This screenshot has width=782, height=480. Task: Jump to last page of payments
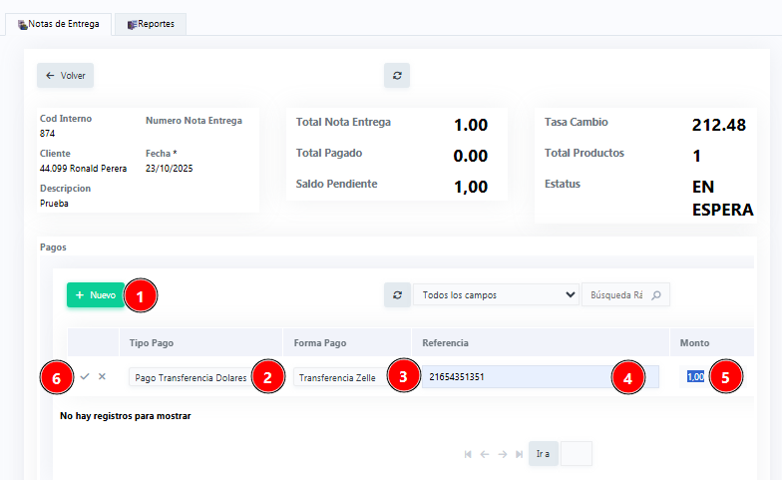coord(518,454)
